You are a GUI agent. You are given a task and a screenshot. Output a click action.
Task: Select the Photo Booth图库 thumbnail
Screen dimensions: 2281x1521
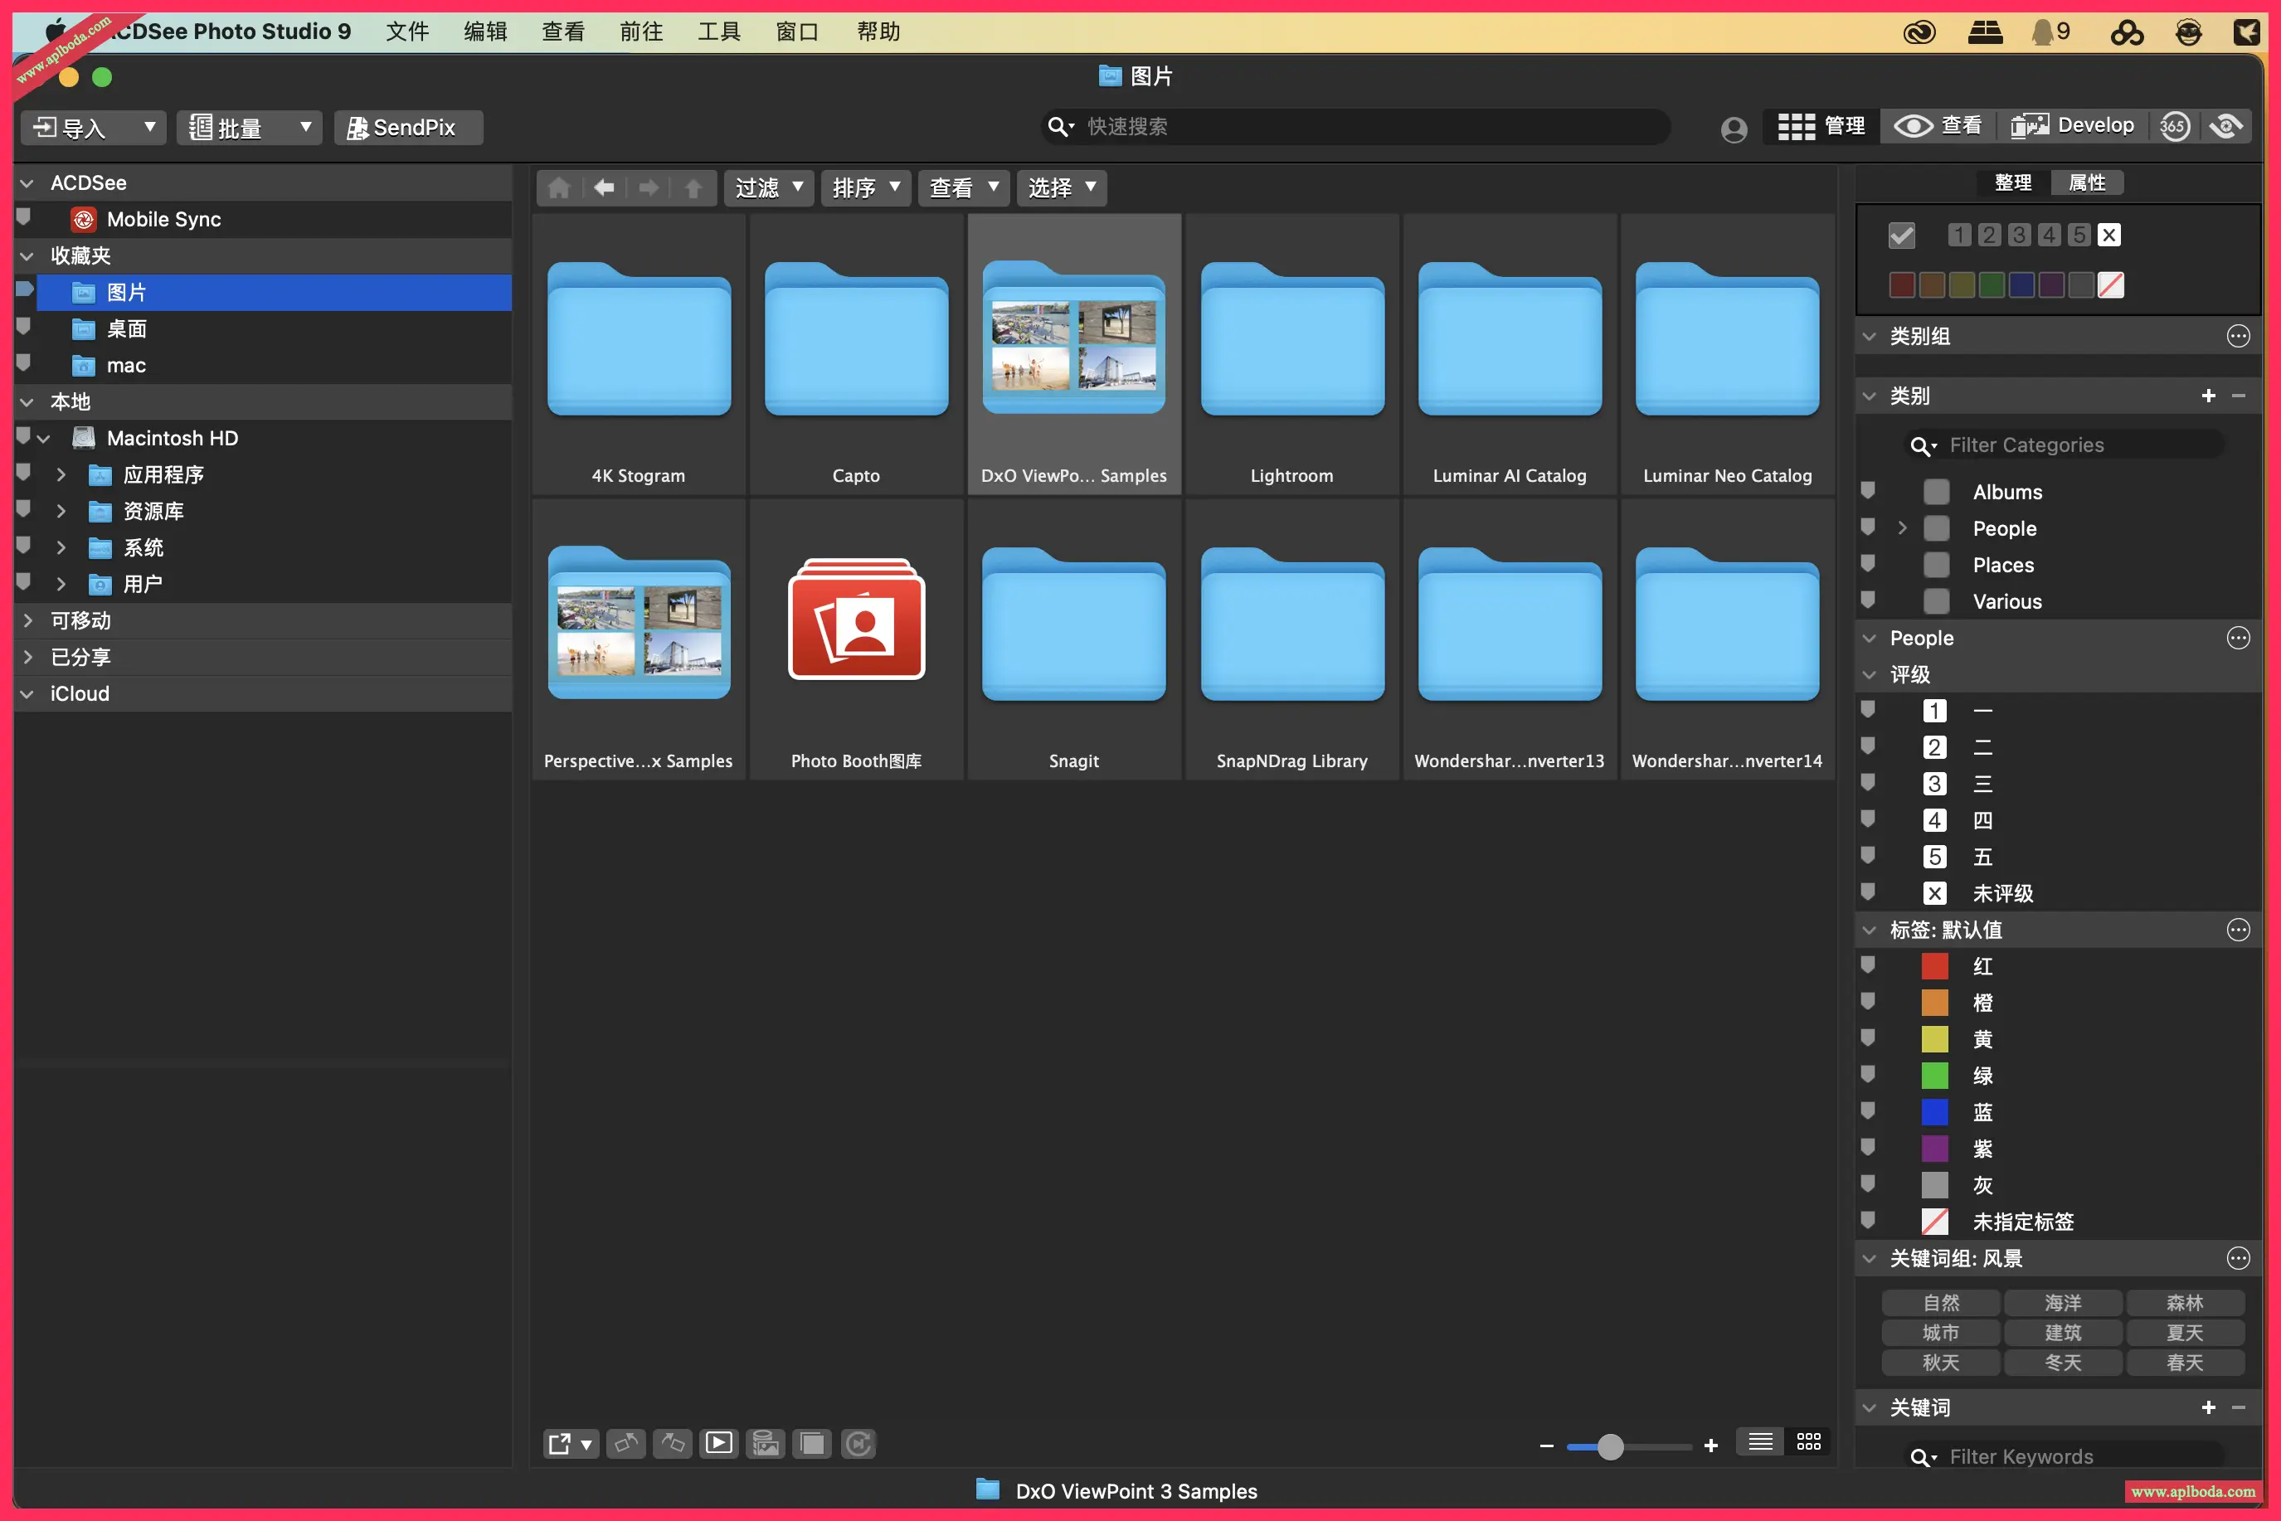click(x=856, y=640)
